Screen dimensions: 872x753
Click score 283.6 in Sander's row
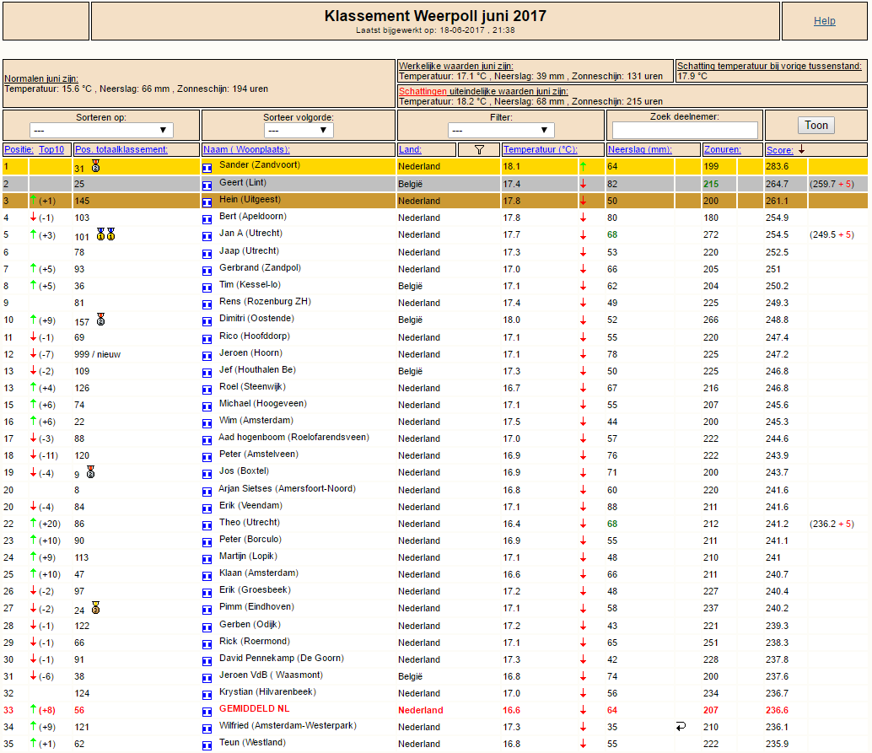coord(777,166)
